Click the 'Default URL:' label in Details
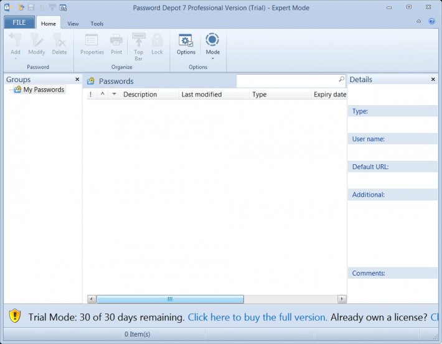442x344 pixels. (370, 167)
